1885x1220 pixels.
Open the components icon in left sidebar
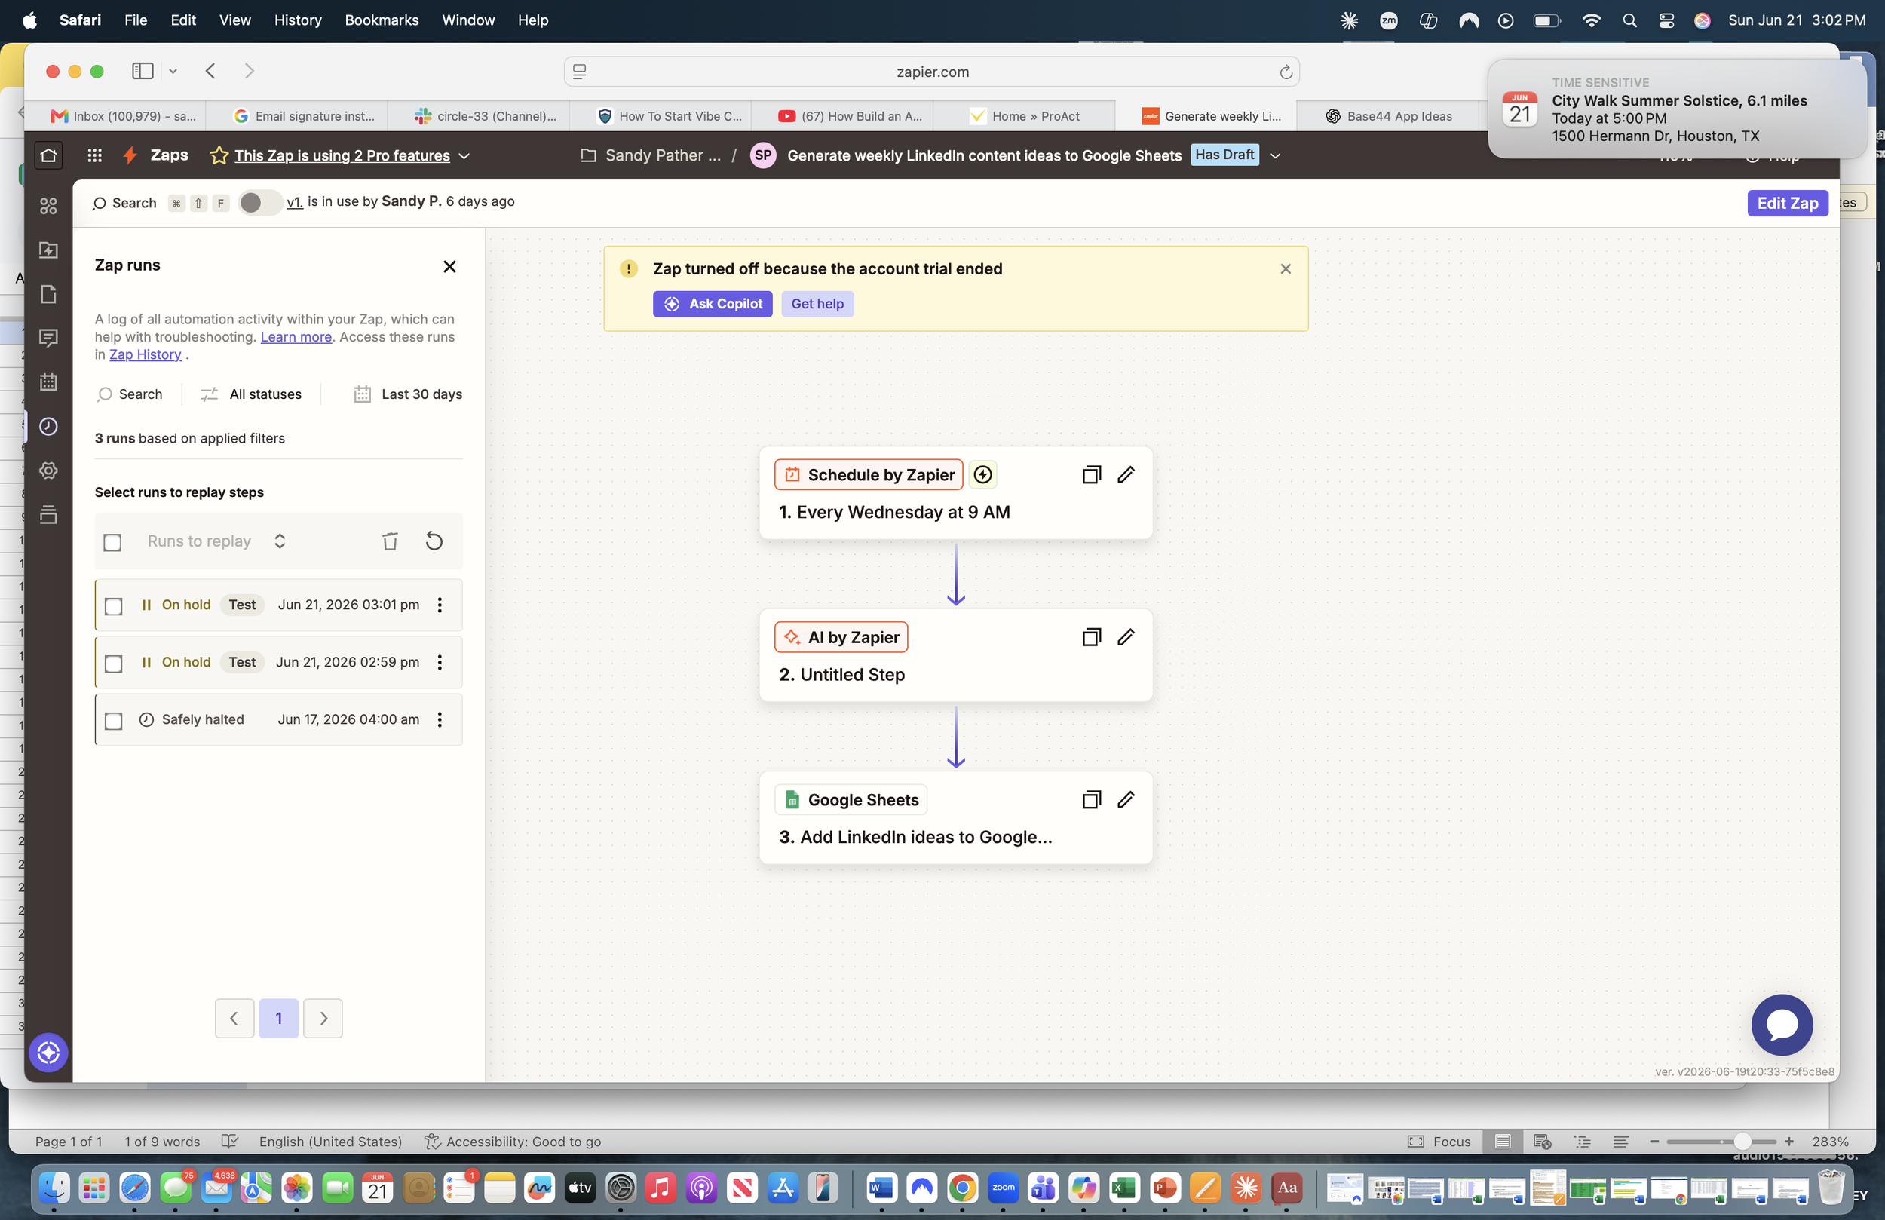[x=48, y=206]
